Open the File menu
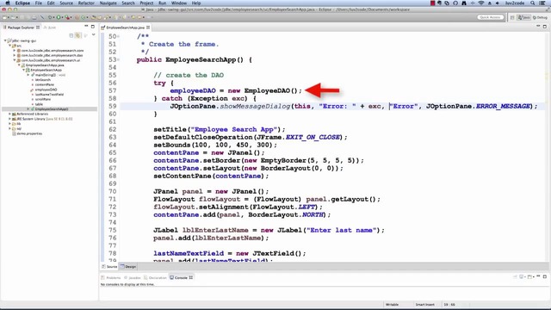The image size is (551, 310). click(38, 3)
